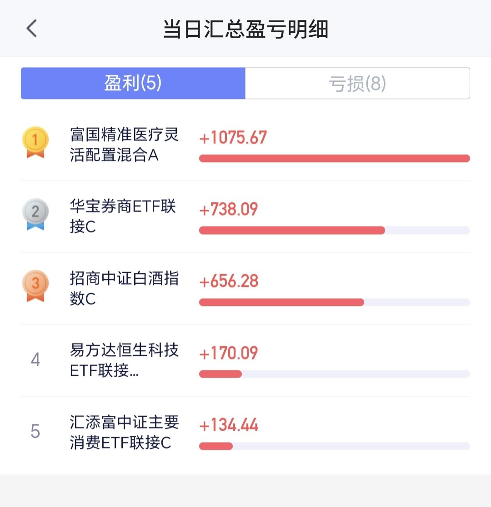491x507 pixels.
Task: Click the +738.09 profit amount
Action: (229, 209)
